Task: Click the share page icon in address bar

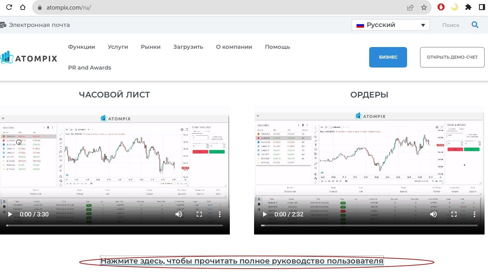Action: pyautogui.click(x=410, y=7)
